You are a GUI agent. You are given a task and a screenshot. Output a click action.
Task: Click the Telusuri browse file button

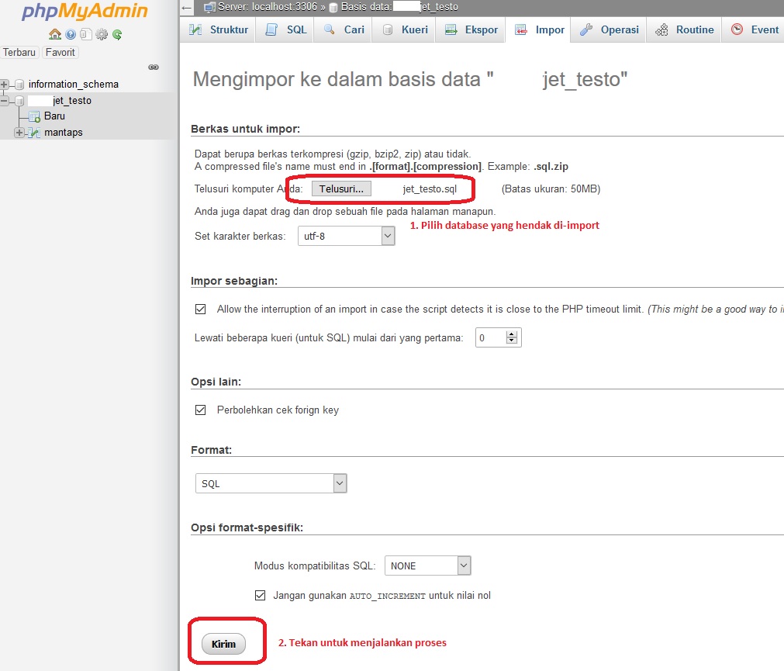341,189
